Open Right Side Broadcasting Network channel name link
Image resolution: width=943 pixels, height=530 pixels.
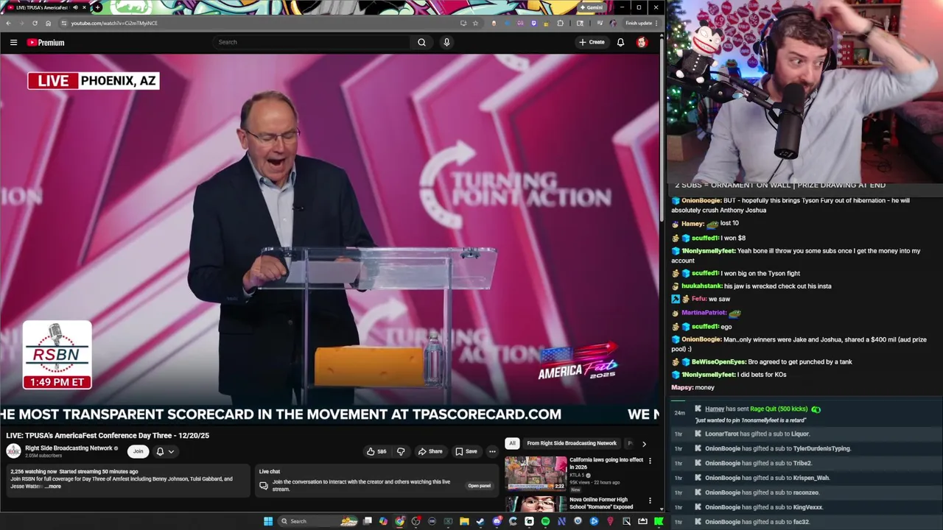coord(69,448)
